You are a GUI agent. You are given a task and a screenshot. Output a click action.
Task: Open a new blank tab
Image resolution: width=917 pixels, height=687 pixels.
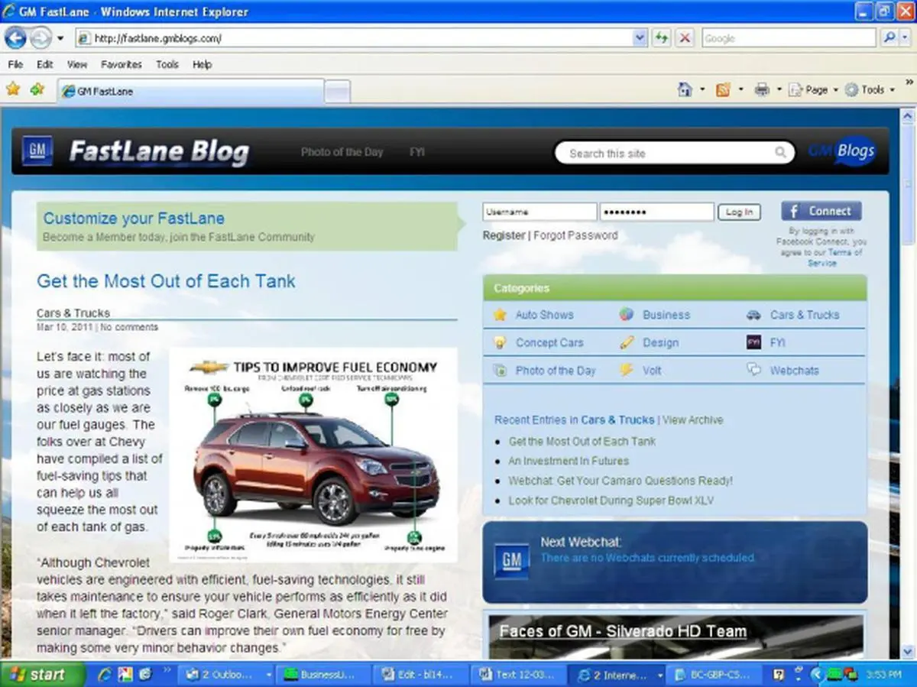coord(337,92)
